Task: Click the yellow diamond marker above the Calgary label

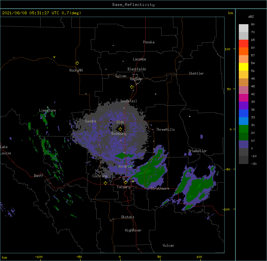Action: pyautogui.click(x=125, y=183)
